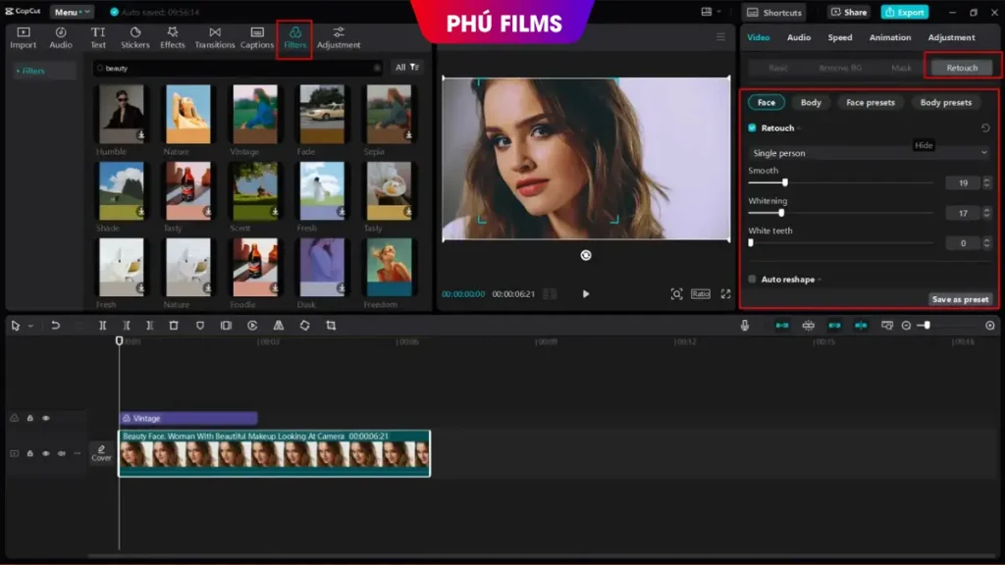
Task: Click the Freeze frame icon in timeline toolbar
Action: coord(227,326)
